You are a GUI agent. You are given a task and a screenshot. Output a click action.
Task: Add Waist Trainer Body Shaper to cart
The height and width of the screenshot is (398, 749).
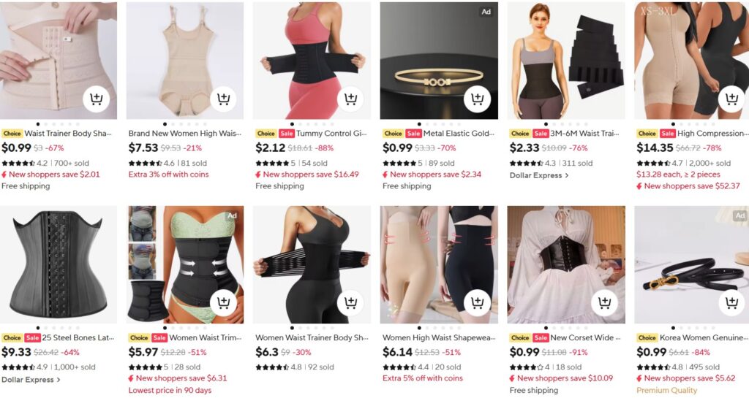click(97, 99)
